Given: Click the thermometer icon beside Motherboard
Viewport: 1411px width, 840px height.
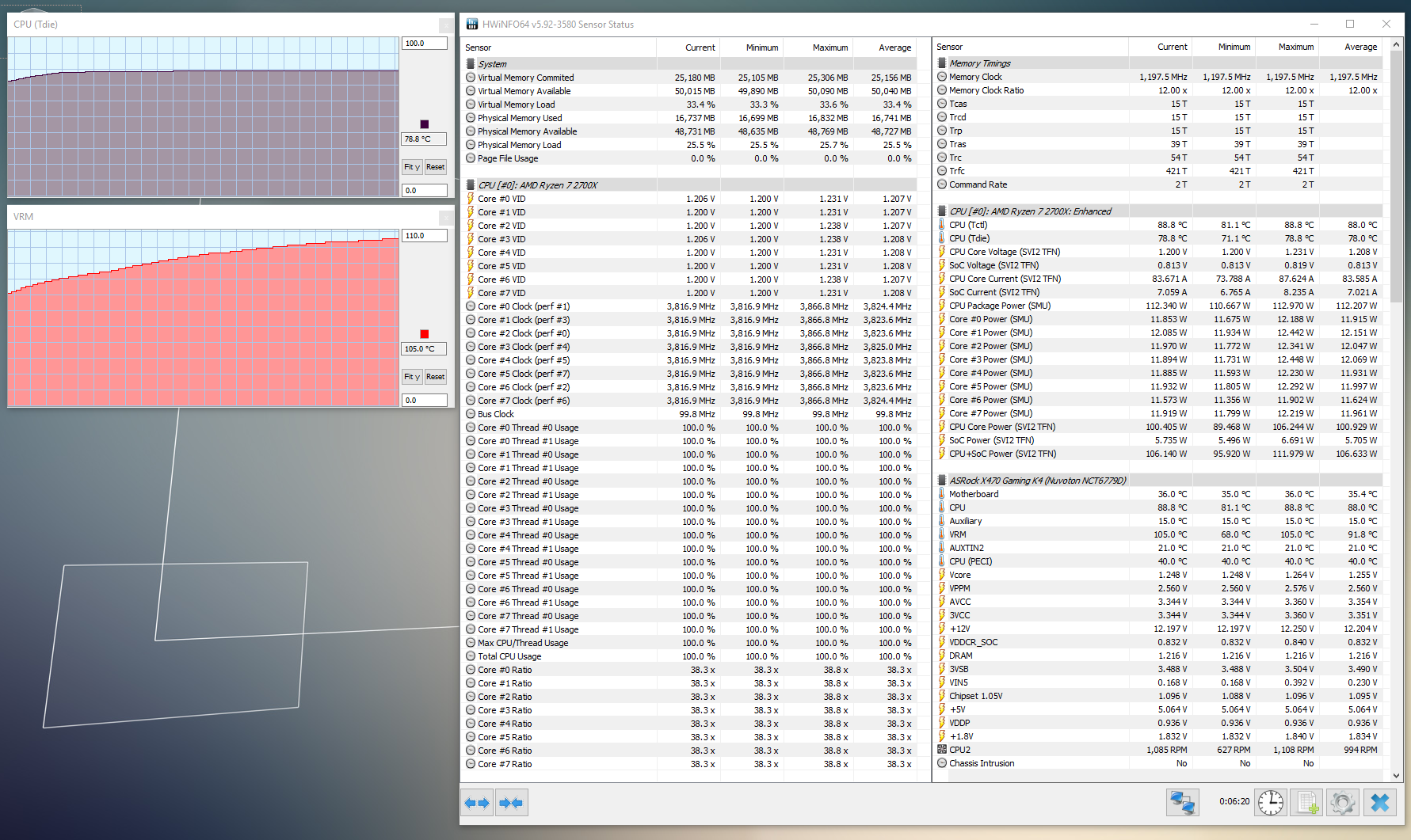Looking at the screenshot, I should coord(942,494).
